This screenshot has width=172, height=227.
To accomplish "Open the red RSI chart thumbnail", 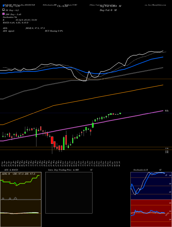I will 151,213.
